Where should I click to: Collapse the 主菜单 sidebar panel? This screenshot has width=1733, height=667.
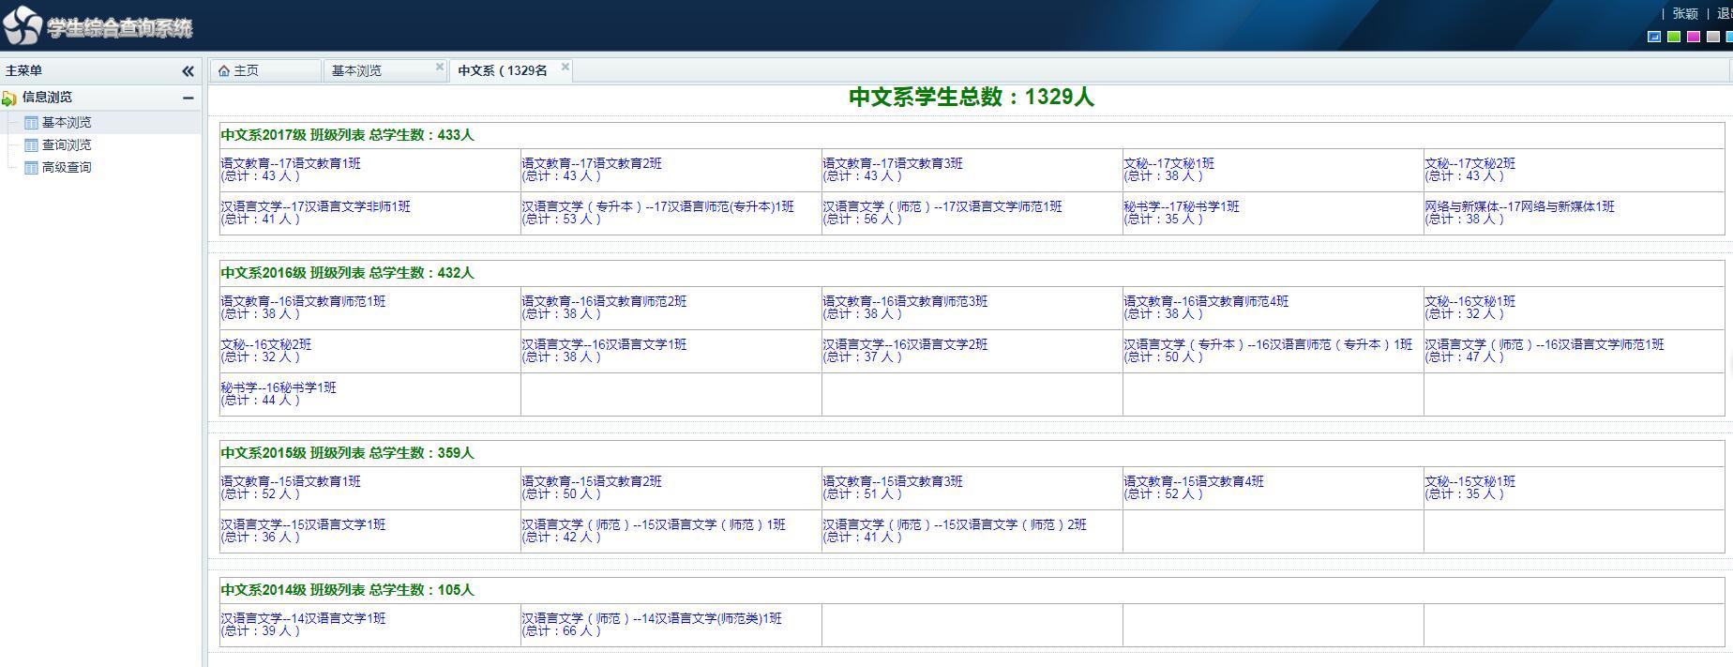[x=188, y=71]
